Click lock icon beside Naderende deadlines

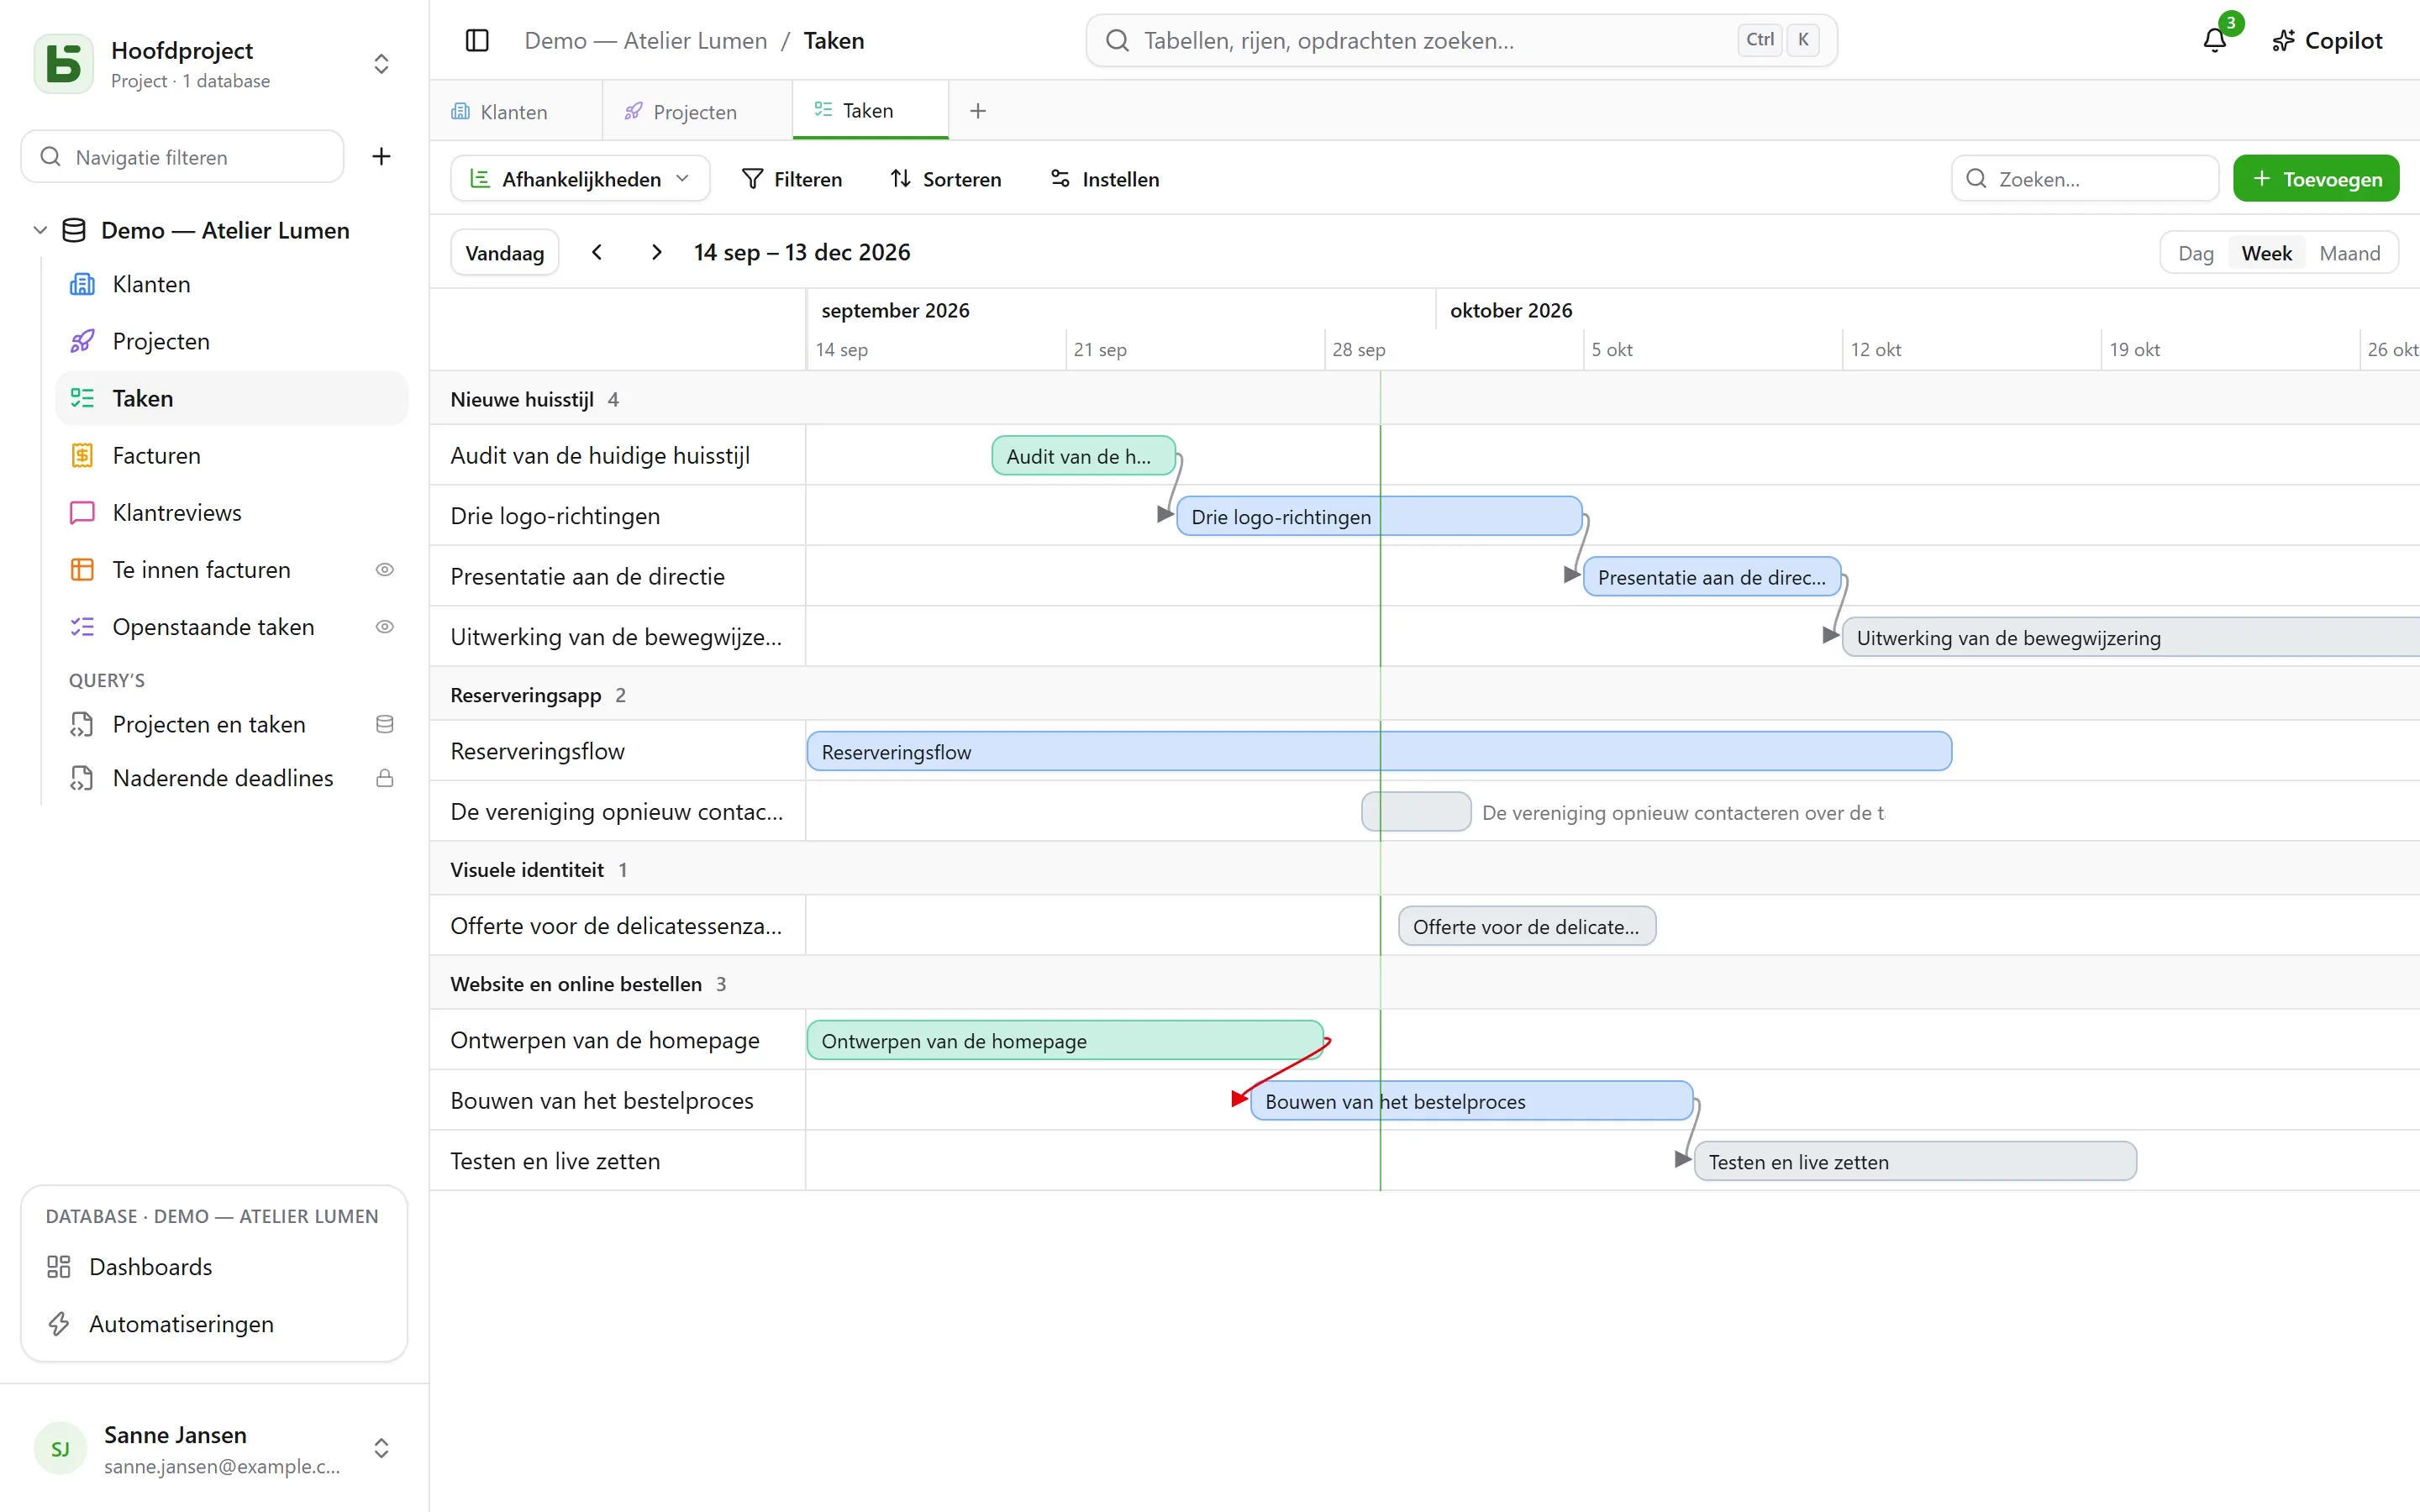coord(384,778)
